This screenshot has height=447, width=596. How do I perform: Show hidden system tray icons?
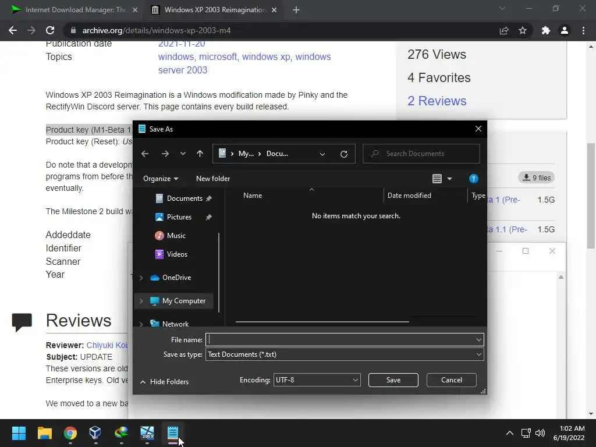[510, 433]
